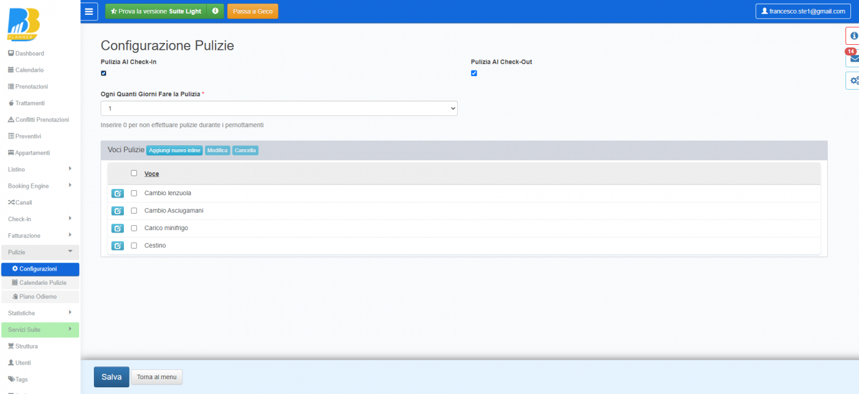
Task: Expand Booking Engine menu
Action: [x=40, y=186]
